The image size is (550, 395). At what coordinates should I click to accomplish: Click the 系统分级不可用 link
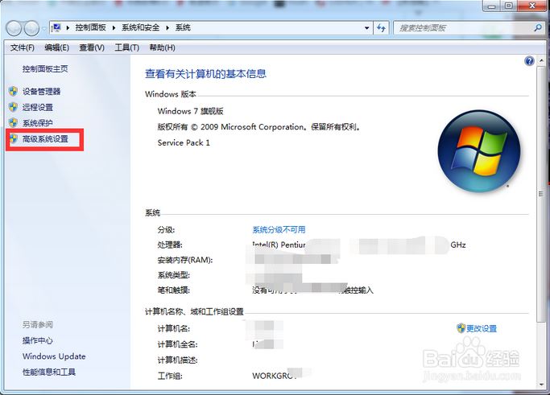pos(279,229)
